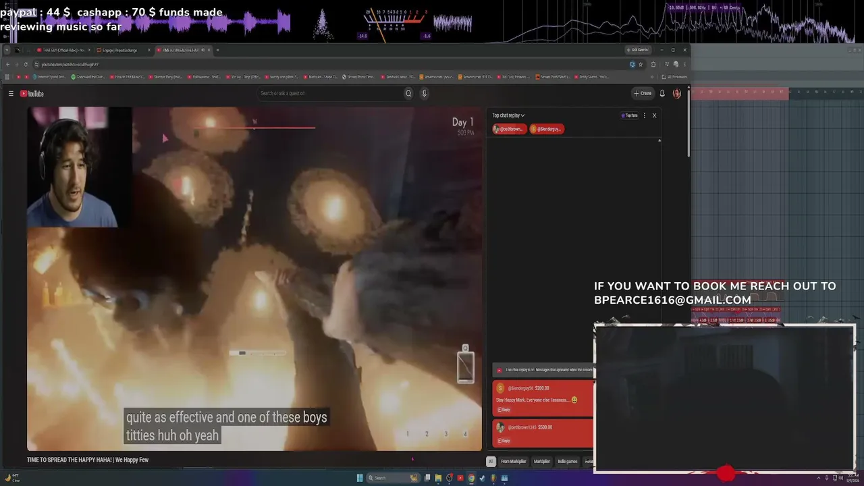
Task: Click the Top fans button in chat
Action: pos(629,115)
